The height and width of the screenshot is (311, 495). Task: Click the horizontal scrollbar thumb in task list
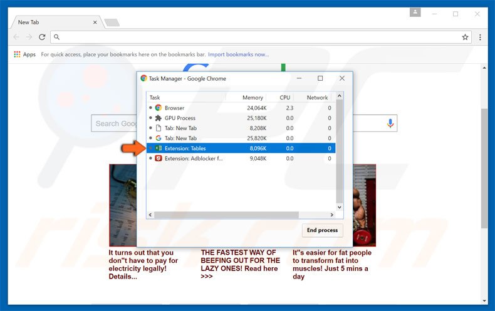226,215
